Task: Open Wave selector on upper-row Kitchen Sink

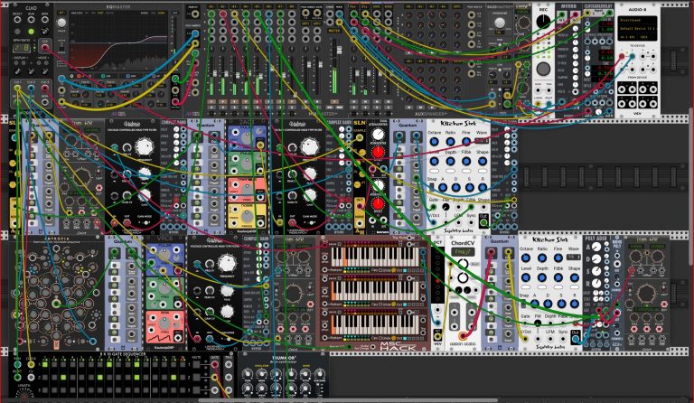Action: pos(482,141)
